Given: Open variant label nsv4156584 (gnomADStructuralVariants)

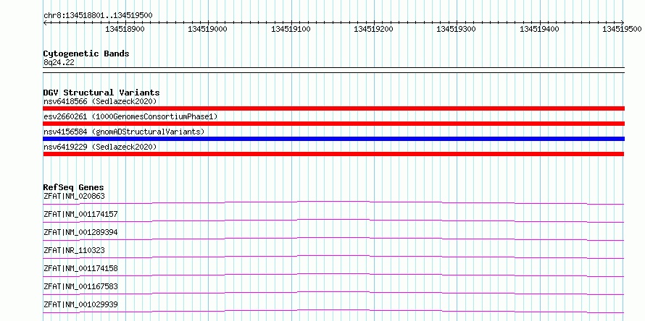Looking at the screenshot, I should pyautogui.click(x=124, y=132).
